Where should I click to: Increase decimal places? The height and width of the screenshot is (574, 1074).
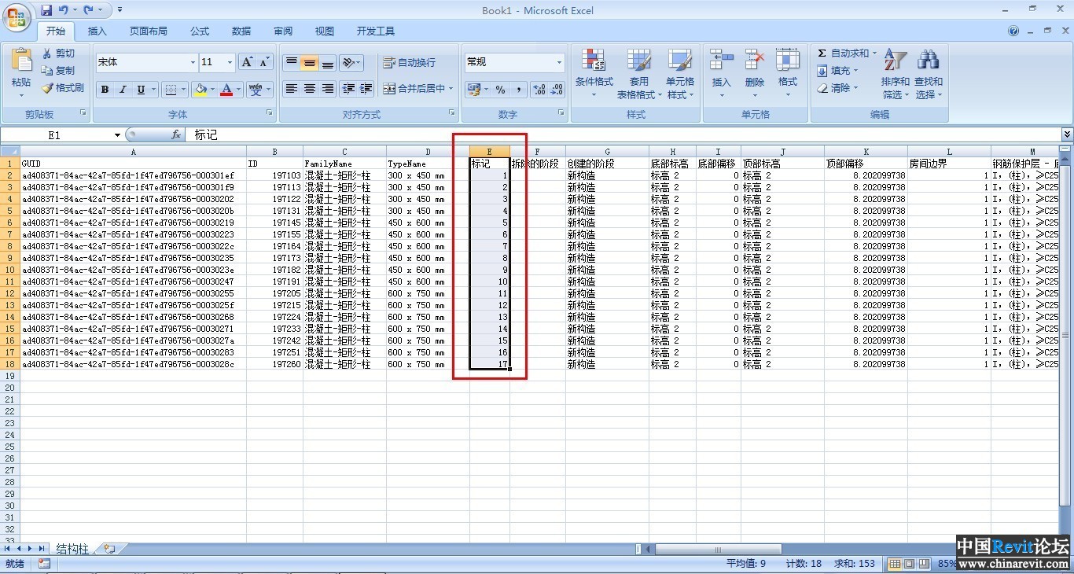click(539, 90)
